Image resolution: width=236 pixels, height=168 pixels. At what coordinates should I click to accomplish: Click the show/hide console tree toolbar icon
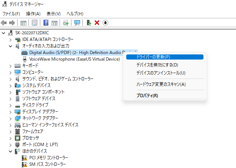click(23, 23)
